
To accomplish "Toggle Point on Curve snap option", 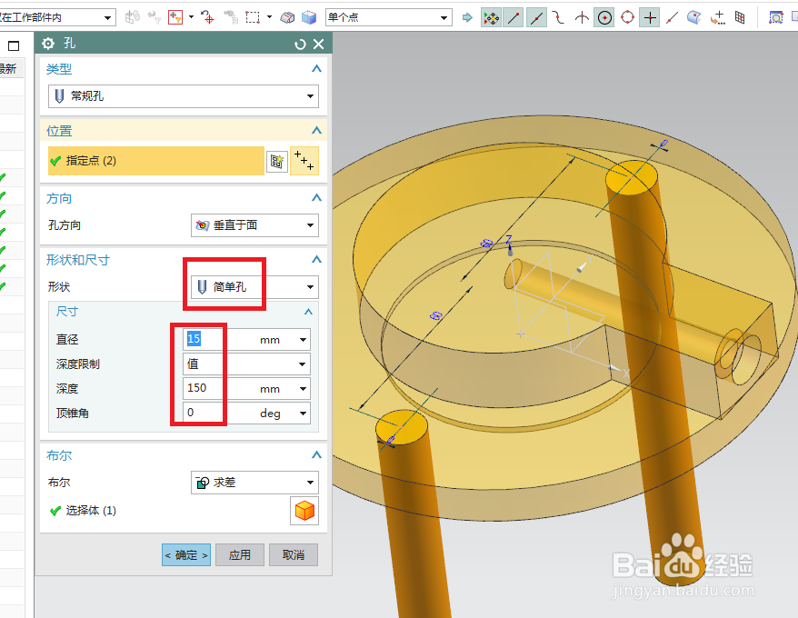I will click(x=673, y=18).
